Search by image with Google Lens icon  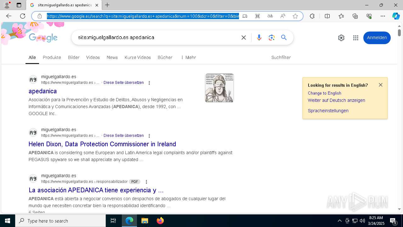272,38
